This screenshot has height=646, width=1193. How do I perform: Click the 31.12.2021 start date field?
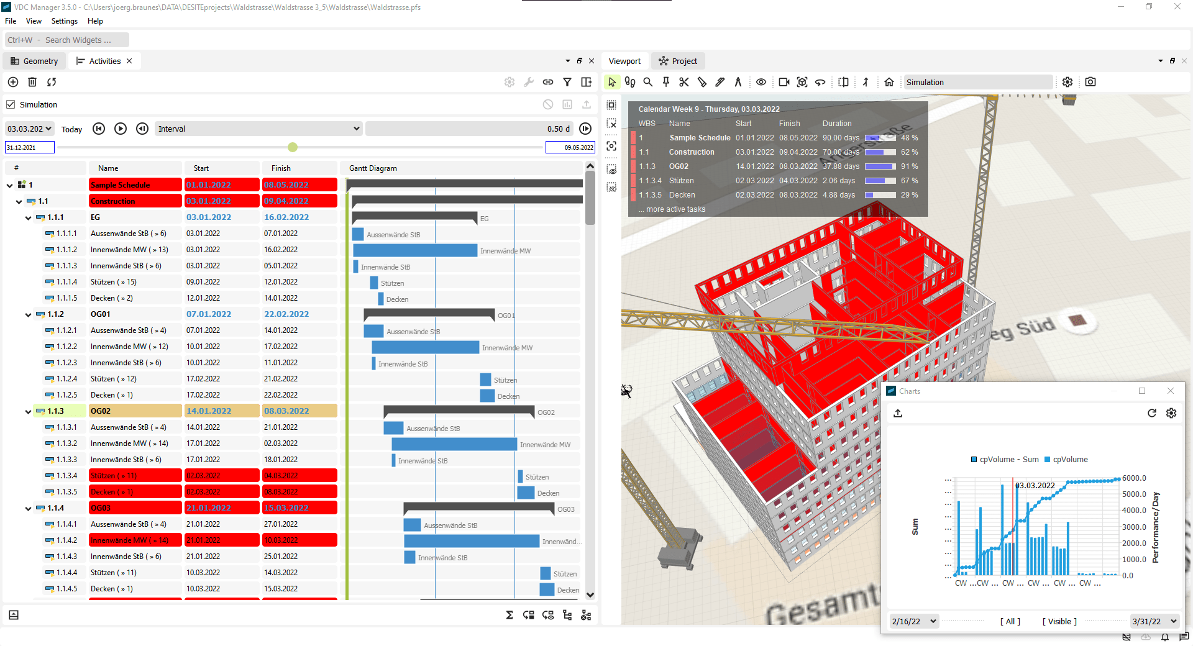29,147
